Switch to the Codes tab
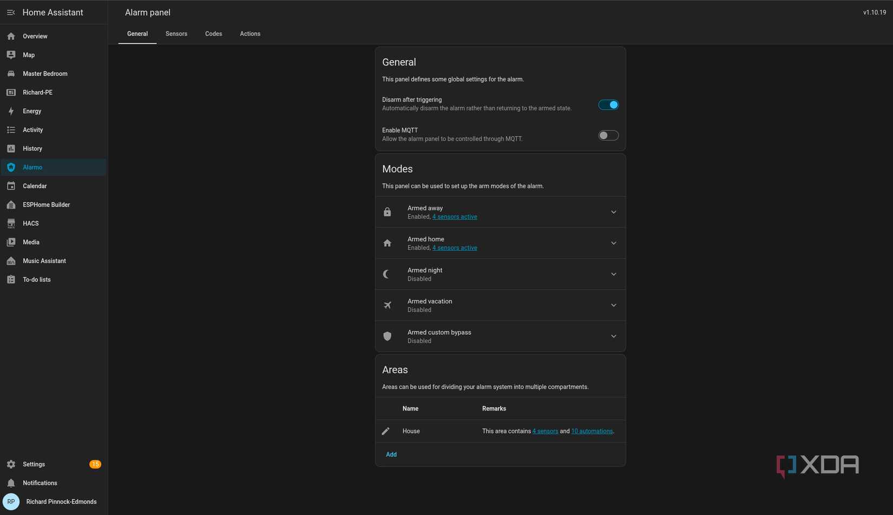The image size is (893, 515). pos(214,34)
